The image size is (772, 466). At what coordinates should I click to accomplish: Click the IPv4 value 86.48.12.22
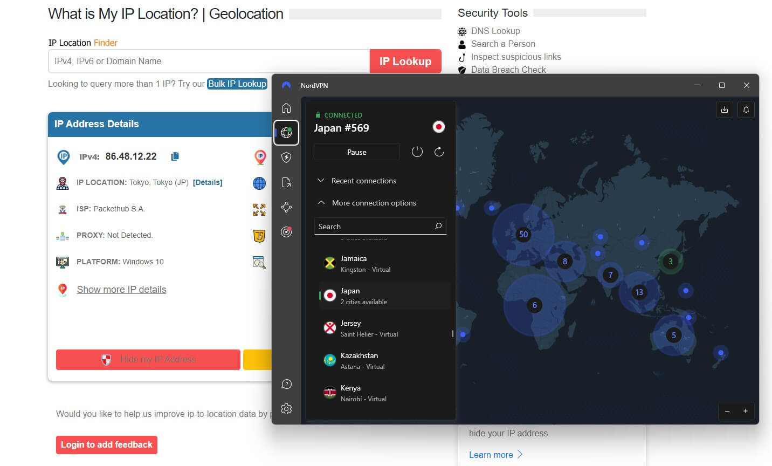click(x=131, y=156)
